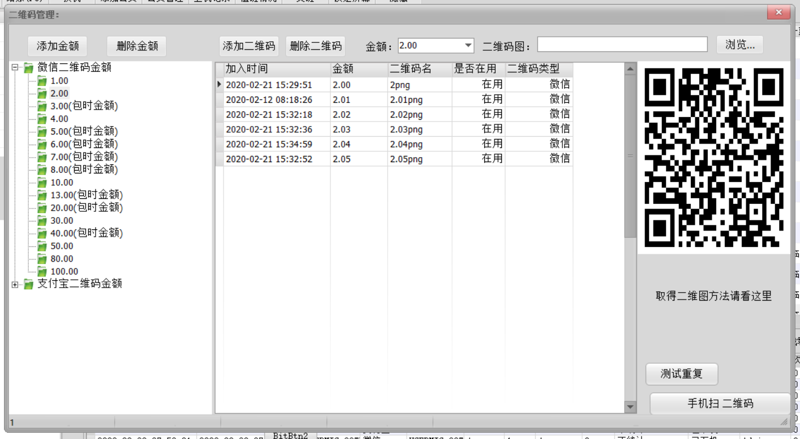Click 浏览... to browse for QR image
This screenshot has height=439, width=800.
pyautogui.click(x=739, y=45)
